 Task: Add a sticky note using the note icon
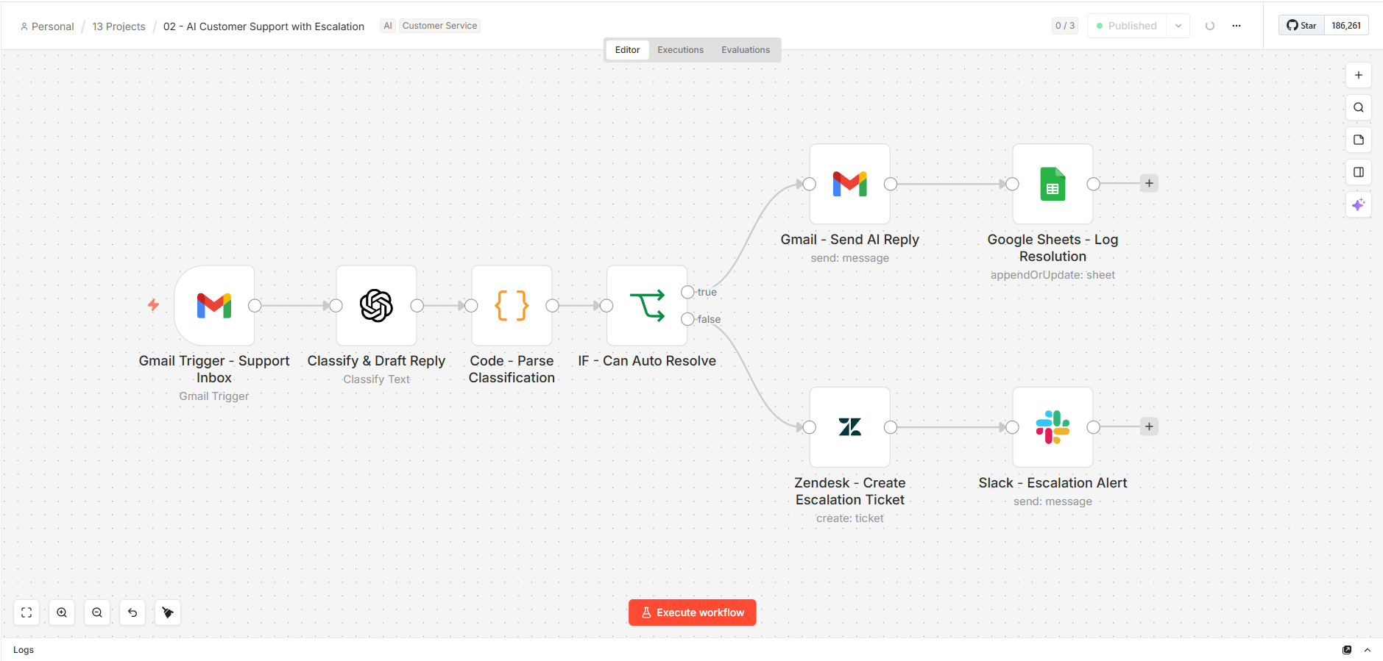1359,140
